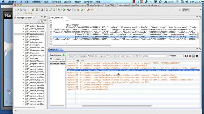
Task: Click Link with Editor icon in Package Explorer
Action: click(x=42, y=22)
